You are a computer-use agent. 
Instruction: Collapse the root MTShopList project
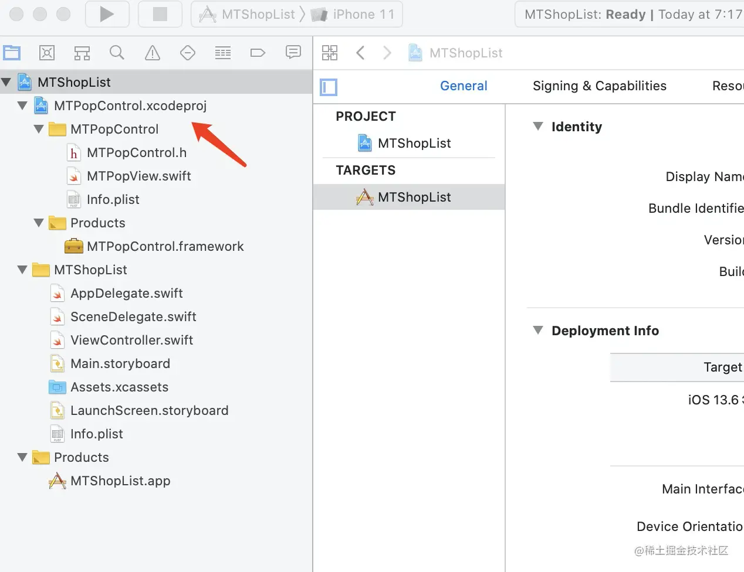[x=6, y=82]
